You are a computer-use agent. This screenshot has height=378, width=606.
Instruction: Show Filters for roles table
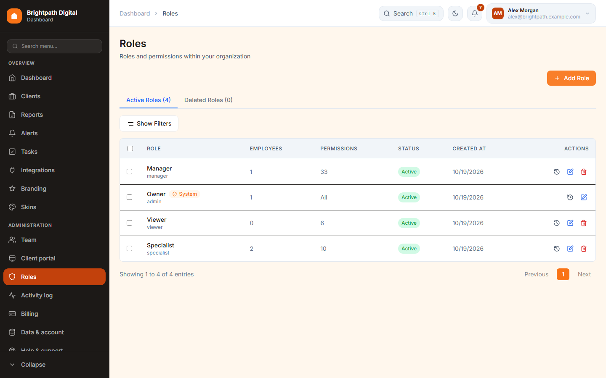click(149, 123)
